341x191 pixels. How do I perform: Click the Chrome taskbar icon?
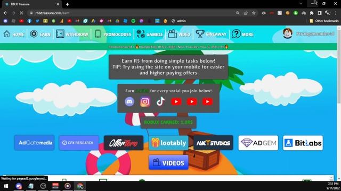click(80, 186)
